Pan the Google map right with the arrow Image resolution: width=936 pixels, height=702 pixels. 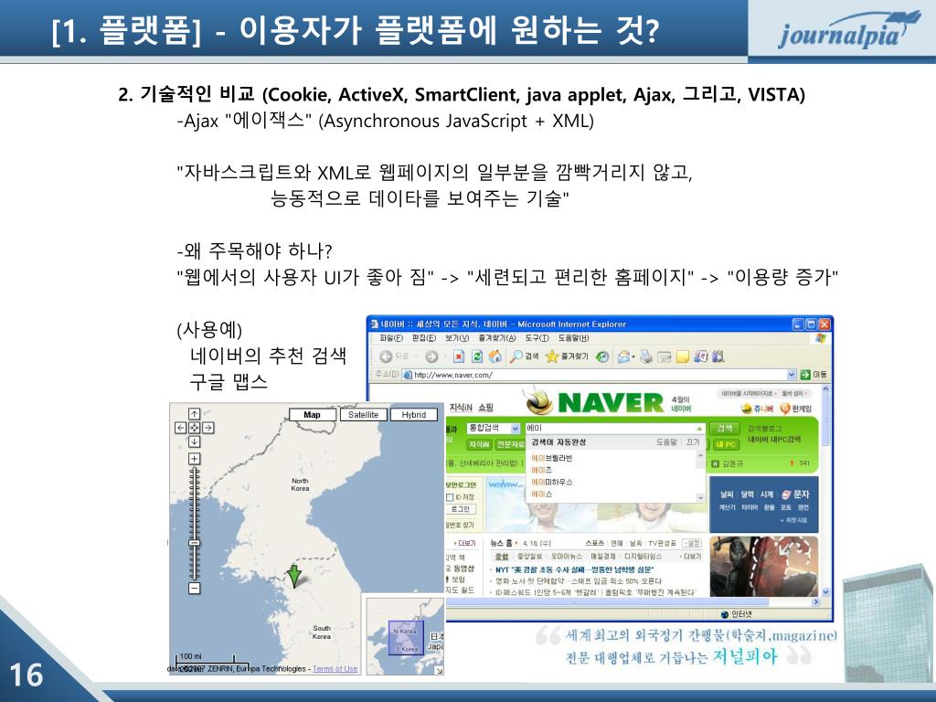(207, 428)
